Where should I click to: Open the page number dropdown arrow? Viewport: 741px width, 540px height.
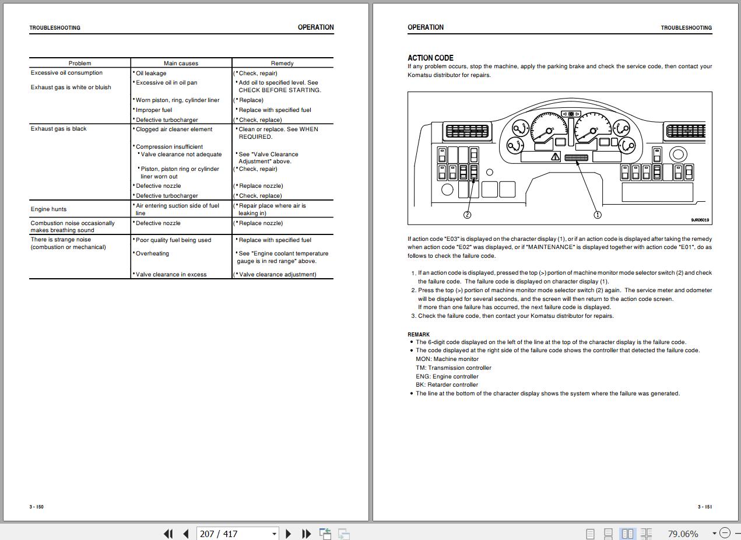pyautogui.click(x=274, y=534)
